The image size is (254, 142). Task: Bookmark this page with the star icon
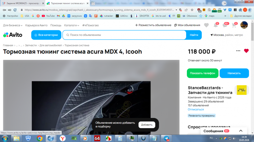coord(192,10)
